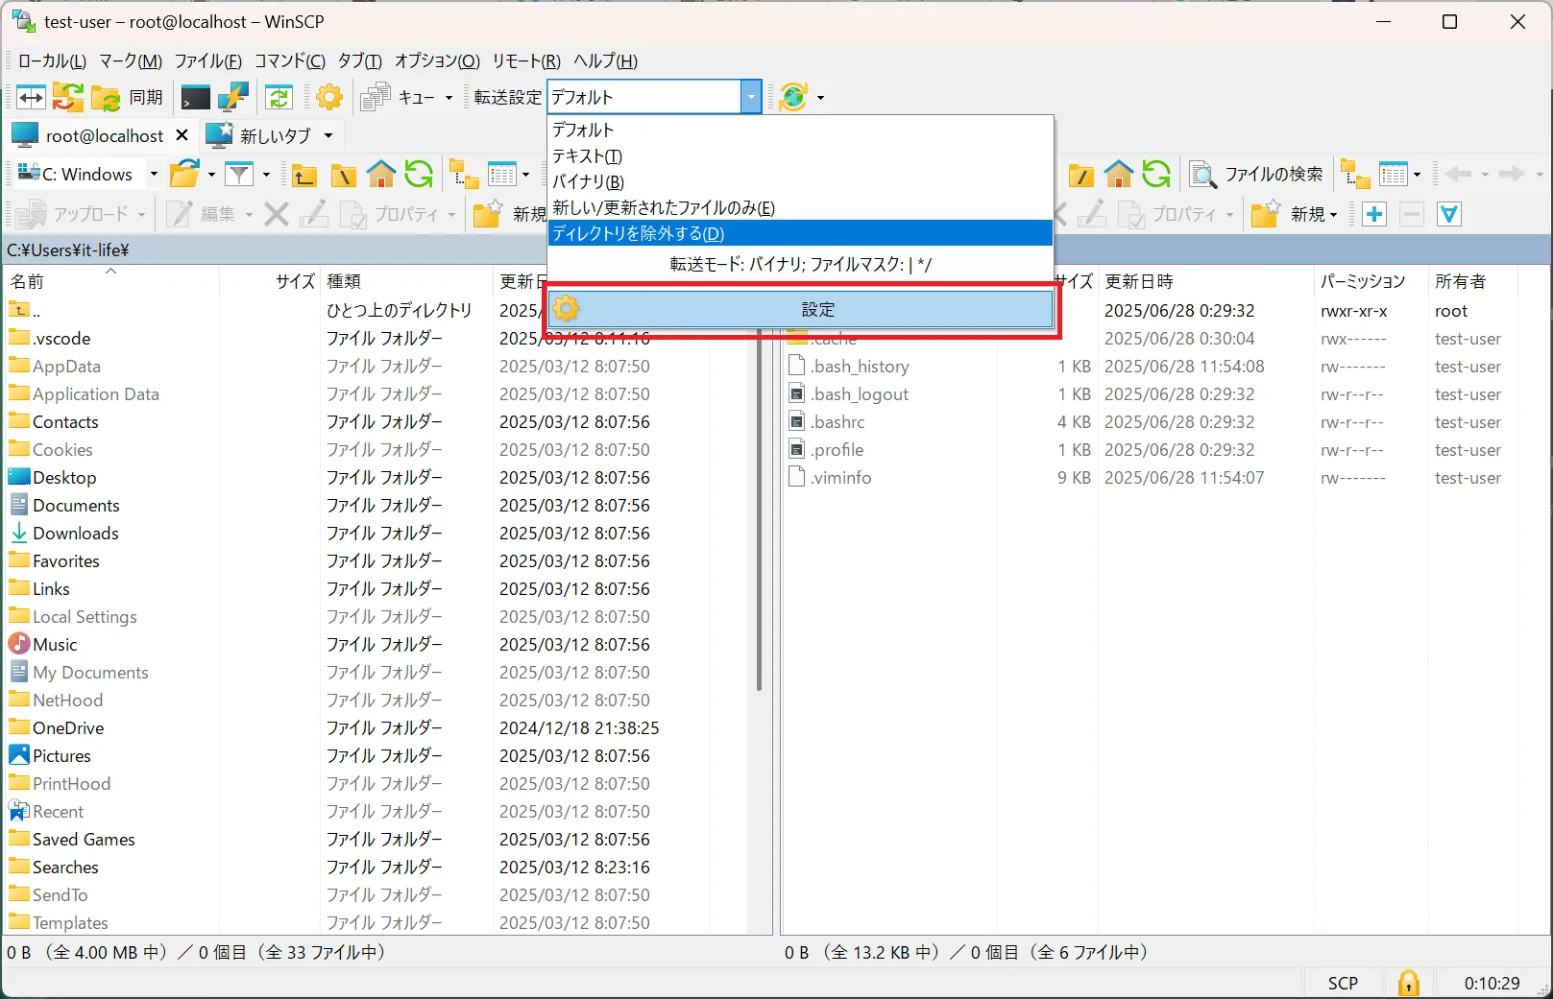Sort remote files by パーミッション column
1553x999 pixels.
pyautogui.click(x=1371, y=281)
